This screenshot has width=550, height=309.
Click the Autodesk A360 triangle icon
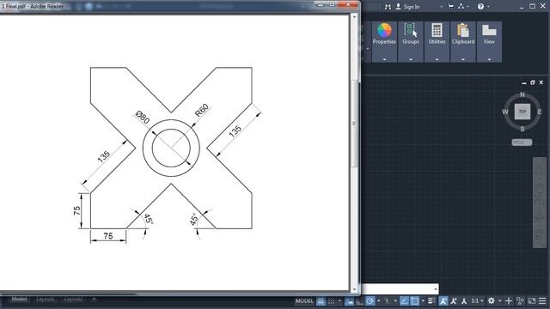click(x=461, y=6)
